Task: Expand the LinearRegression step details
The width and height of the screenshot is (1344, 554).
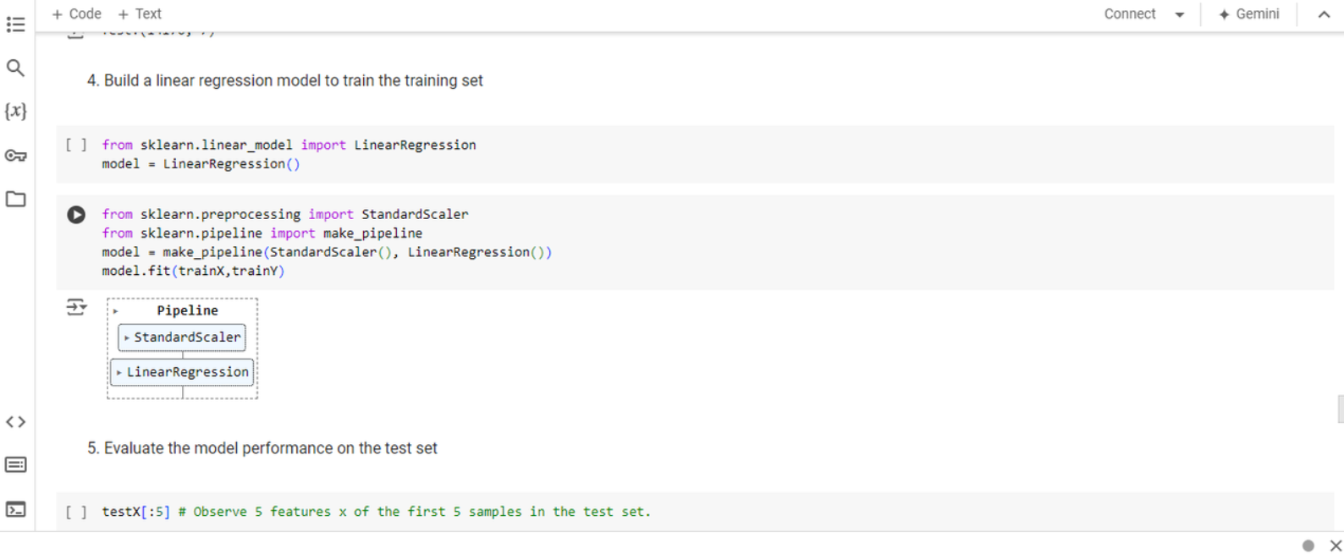Action: [x=119, y=372]
